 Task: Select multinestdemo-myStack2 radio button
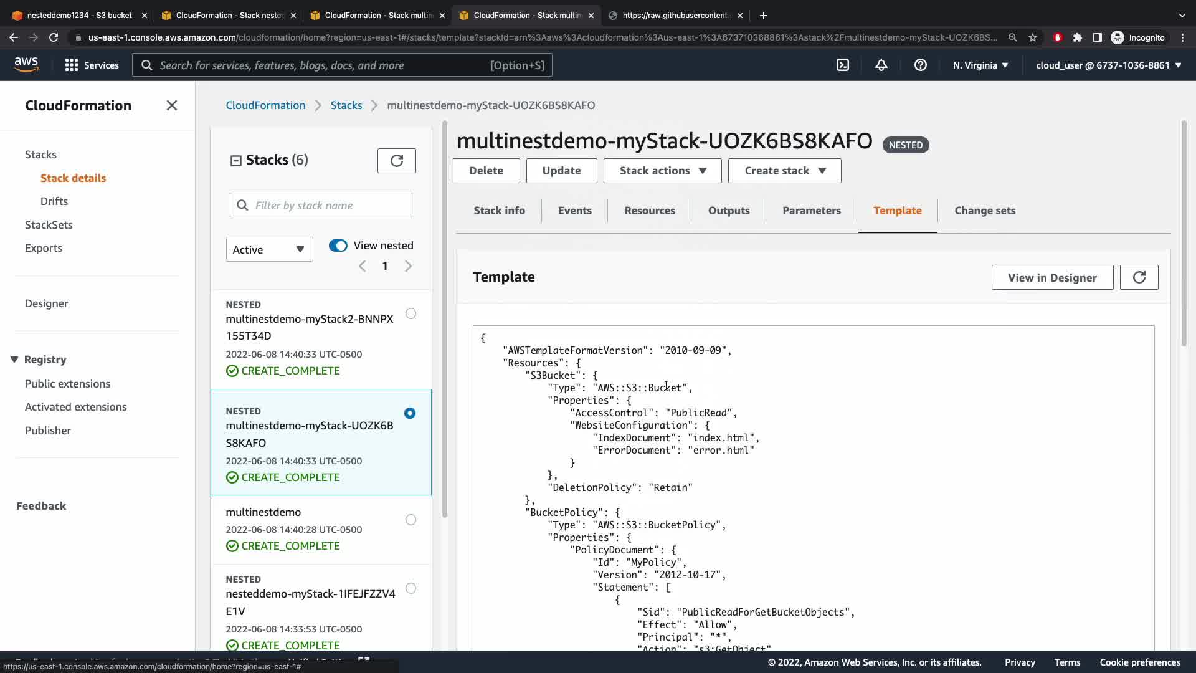point(411,313)
